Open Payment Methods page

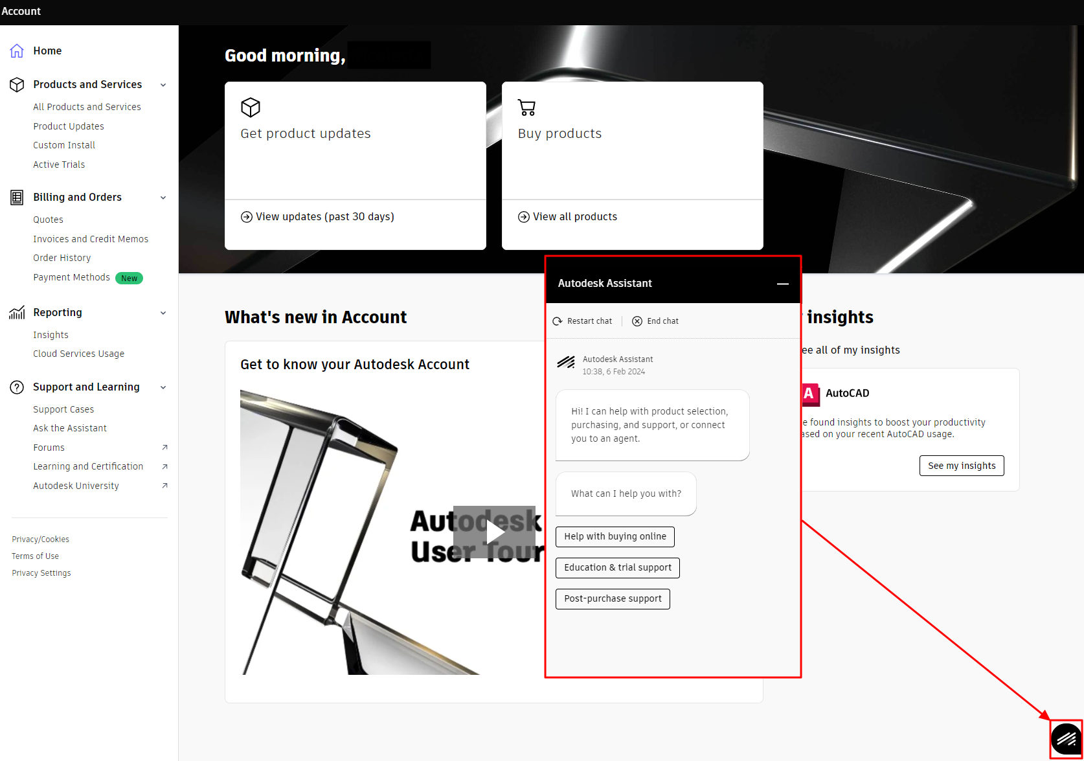click(x=71, y=277)
